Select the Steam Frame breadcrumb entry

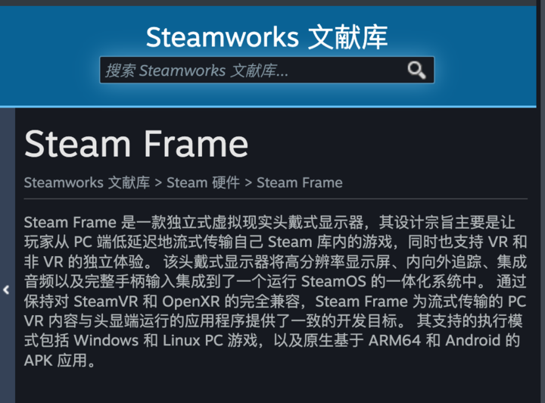(299, 183)
